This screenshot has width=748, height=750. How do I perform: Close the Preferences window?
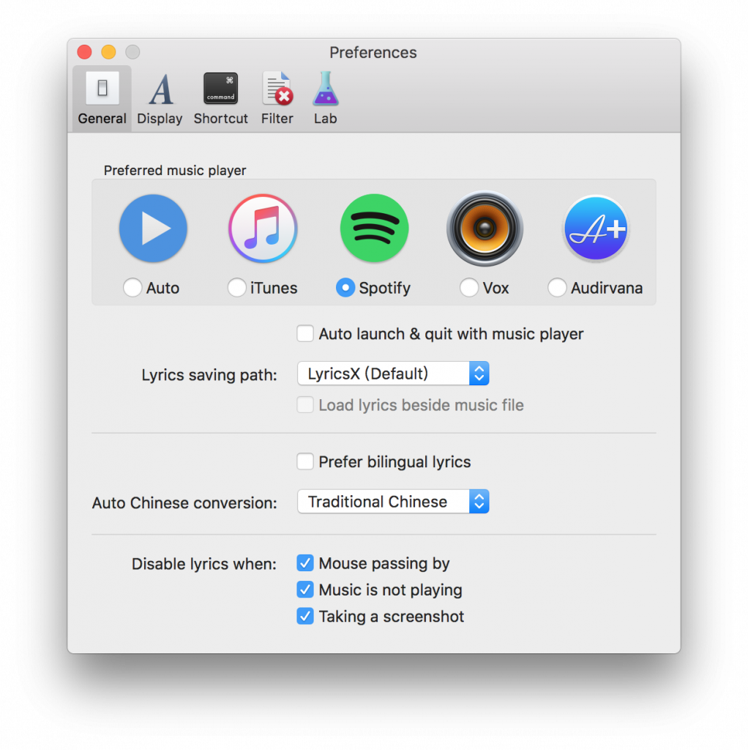point(85,52)
